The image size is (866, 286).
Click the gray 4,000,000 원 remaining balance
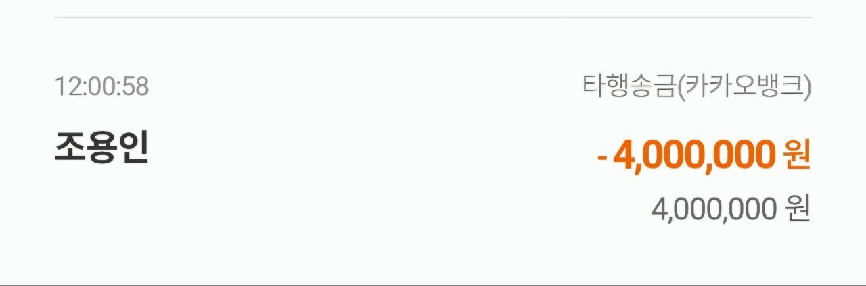click(x=730, y=210)
